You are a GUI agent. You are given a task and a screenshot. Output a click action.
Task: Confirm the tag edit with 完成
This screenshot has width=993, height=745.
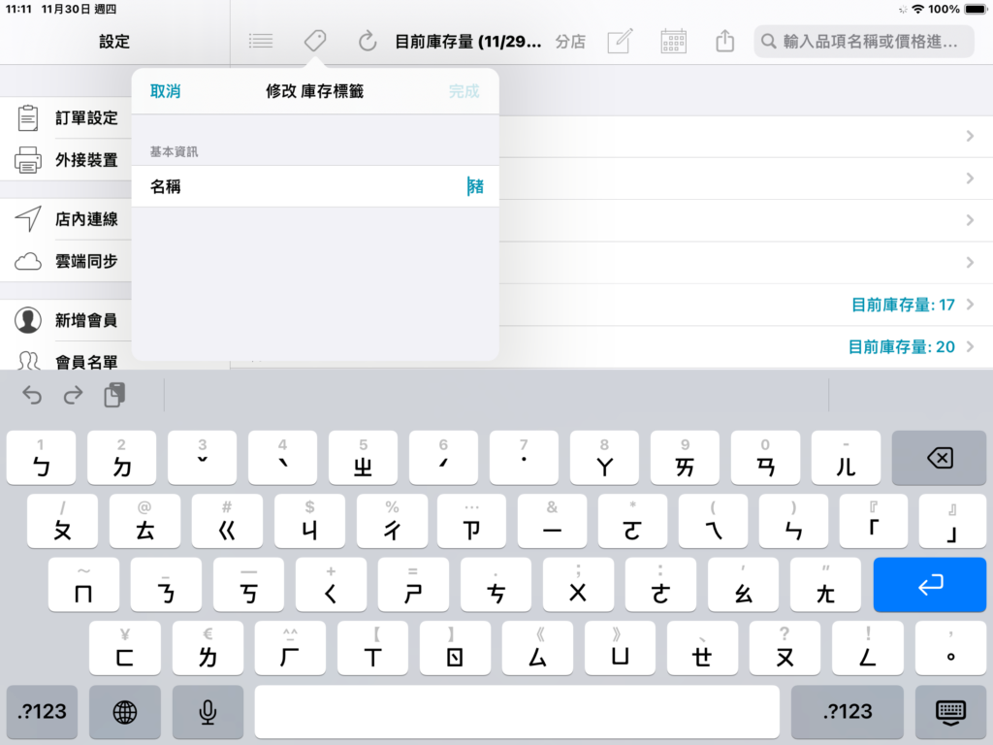[x=464, y=91]
